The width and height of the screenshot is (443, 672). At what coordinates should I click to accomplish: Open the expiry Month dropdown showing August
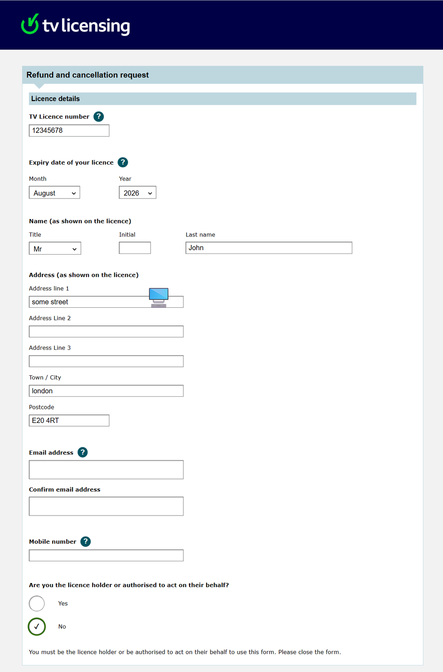pyautogui.click(x=55, y=193)
